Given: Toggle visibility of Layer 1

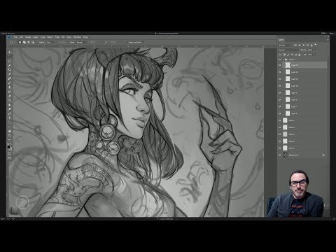Looking at the screenshot, I should [279, 148].
